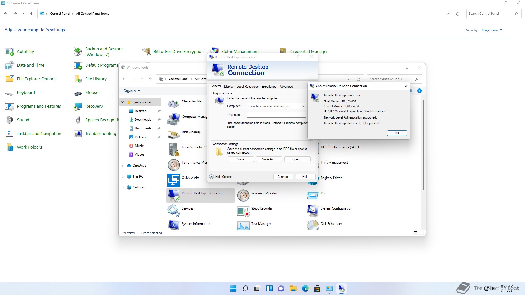Open Troubleshooting icon in Control Panel

click(78, 134)
